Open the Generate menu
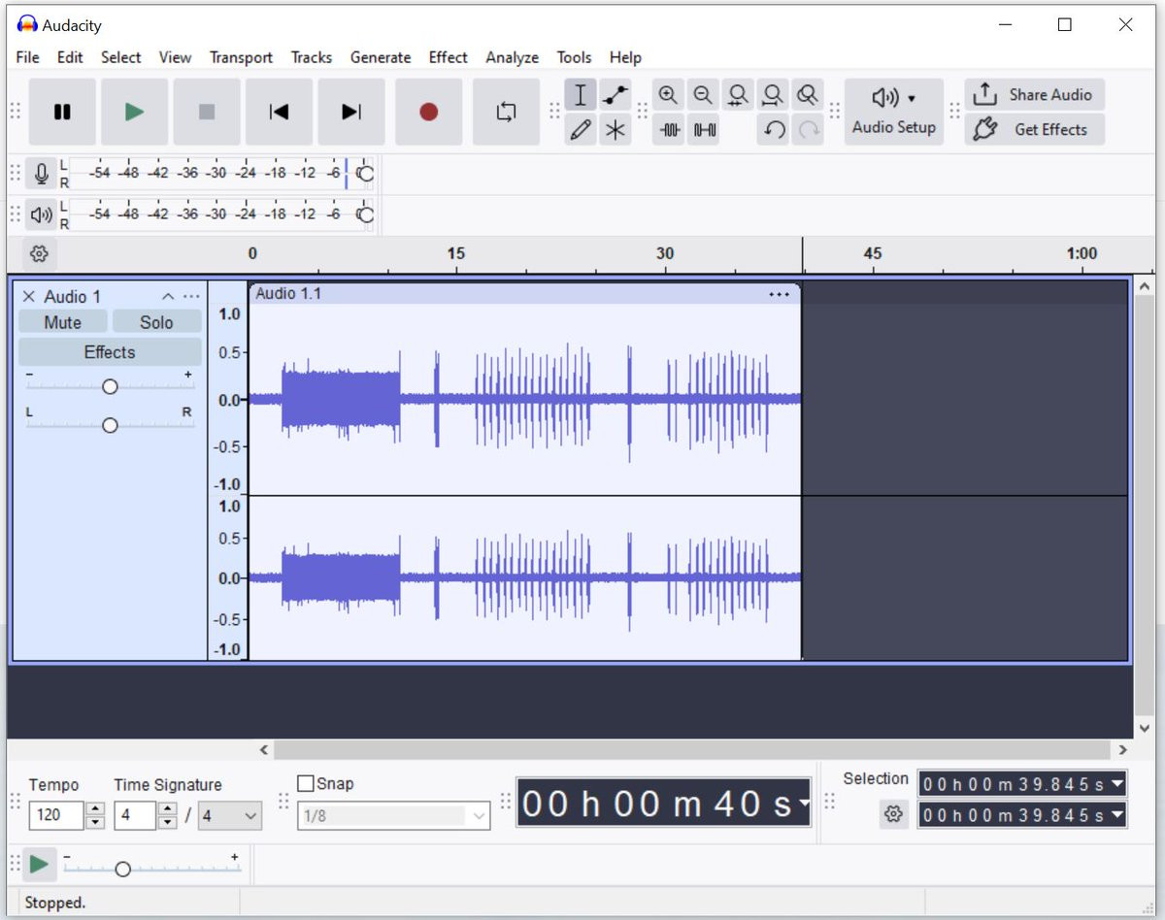This screenshot has width=1165, height=920. tap(381, 57)
